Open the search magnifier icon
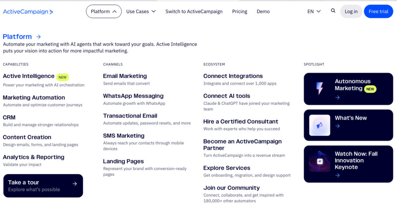 coord(333,10)
